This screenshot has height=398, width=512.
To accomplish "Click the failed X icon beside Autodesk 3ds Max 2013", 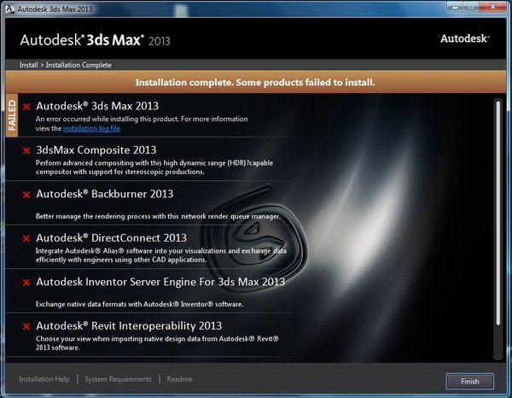I will pyautogui.click(x=26, y=107).
